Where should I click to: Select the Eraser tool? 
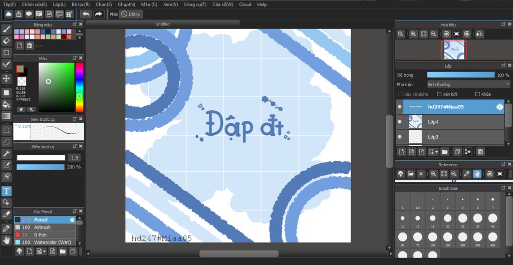pyautogui.click(x=7, y=41)
